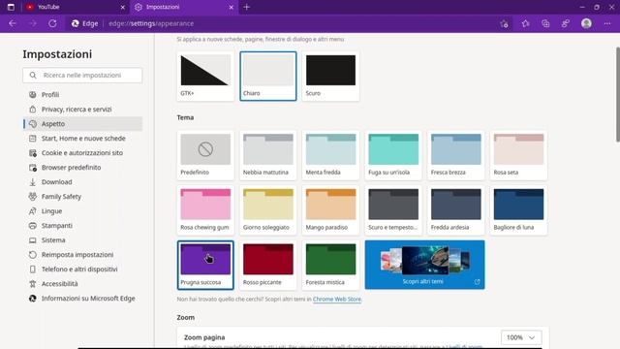Viewport: 620px width, 349px height.
Task: Open the Download settings section
Action: (x=82, y=182)
